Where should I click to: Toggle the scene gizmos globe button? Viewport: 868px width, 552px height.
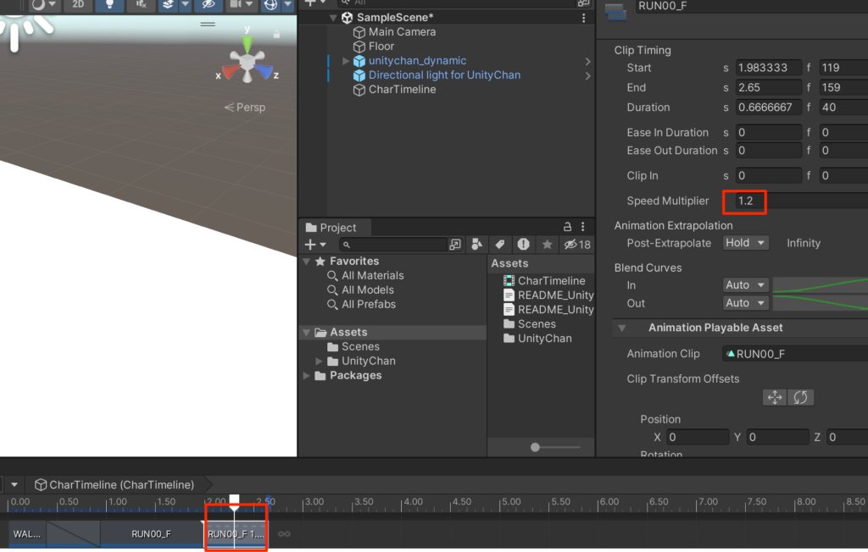(x=270, y=4)
